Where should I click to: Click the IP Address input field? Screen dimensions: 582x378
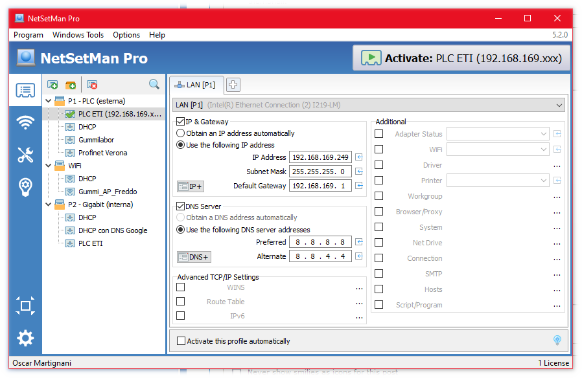[320, 157]
